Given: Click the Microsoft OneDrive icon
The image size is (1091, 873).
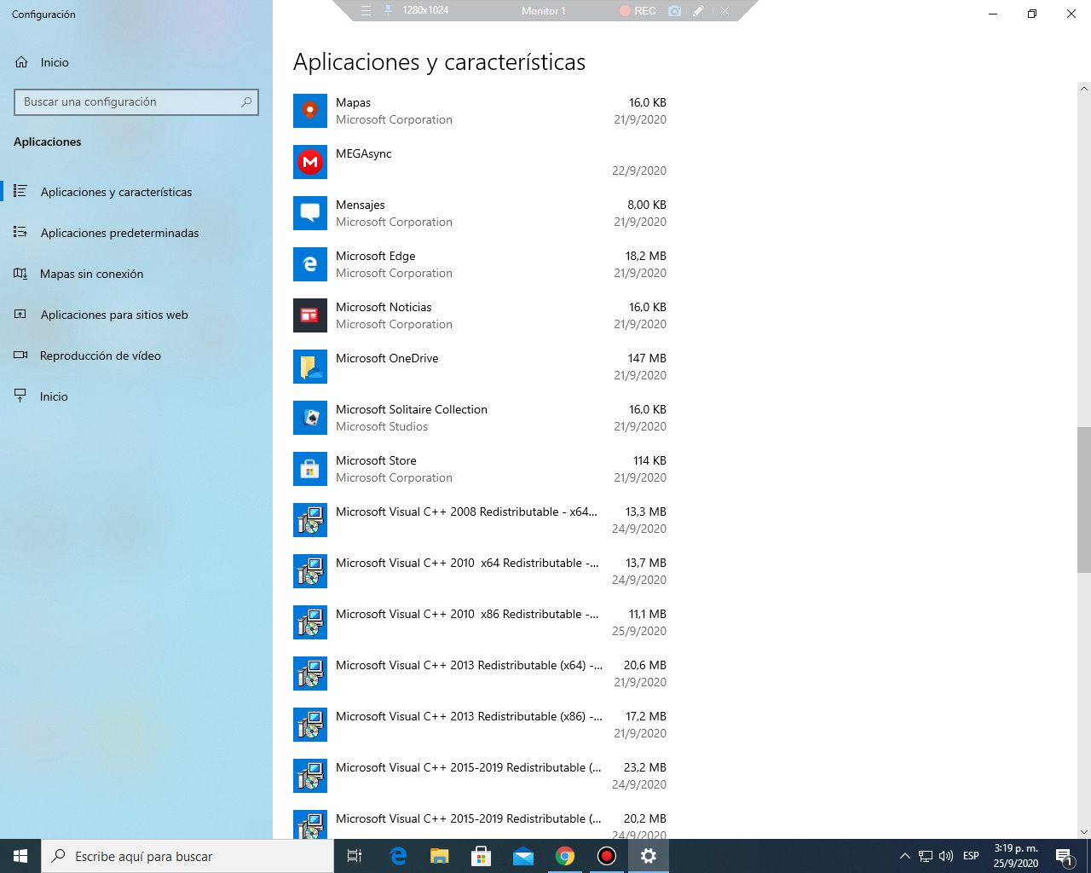Looking at the screenshot, I should click(x=310, y=367).
